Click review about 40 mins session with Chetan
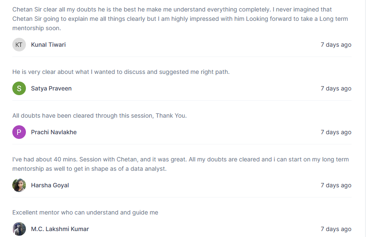Image resolution: width=366 pixels, height=237 pixels. point(181,164)
